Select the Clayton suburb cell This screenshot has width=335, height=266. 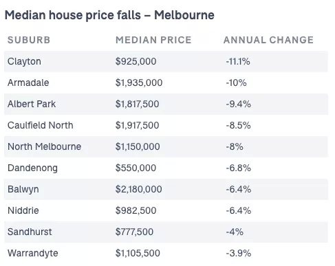[24, 62]
